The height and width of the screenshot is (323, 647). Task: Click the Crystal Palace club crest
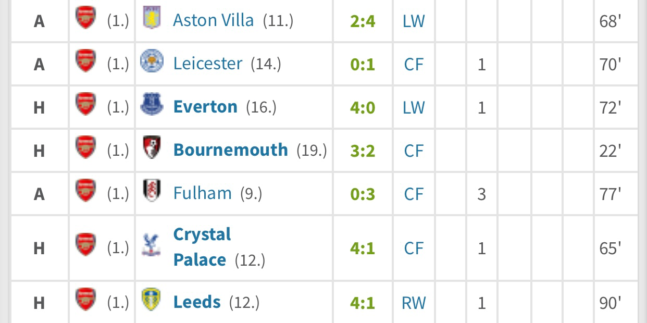[152, 246]
